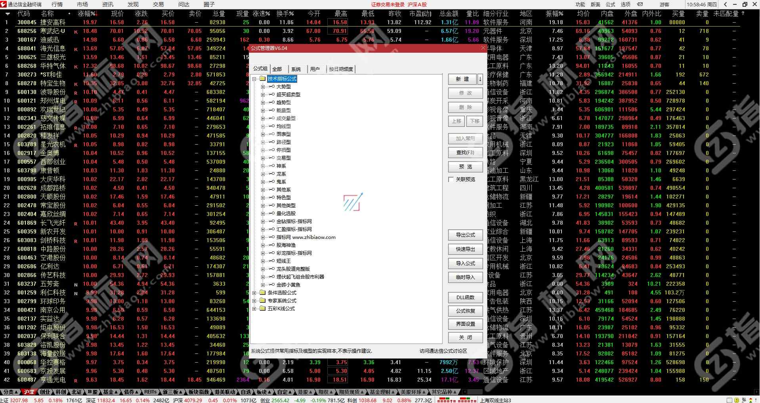Click the down-arrow icon beside 新建 button
The image size is (760, 403).
(480, 79)
